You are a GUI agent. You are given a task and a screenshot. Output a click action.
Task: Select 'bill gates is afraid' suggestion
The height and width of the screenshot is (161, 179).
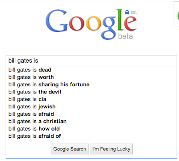(91, 114)
